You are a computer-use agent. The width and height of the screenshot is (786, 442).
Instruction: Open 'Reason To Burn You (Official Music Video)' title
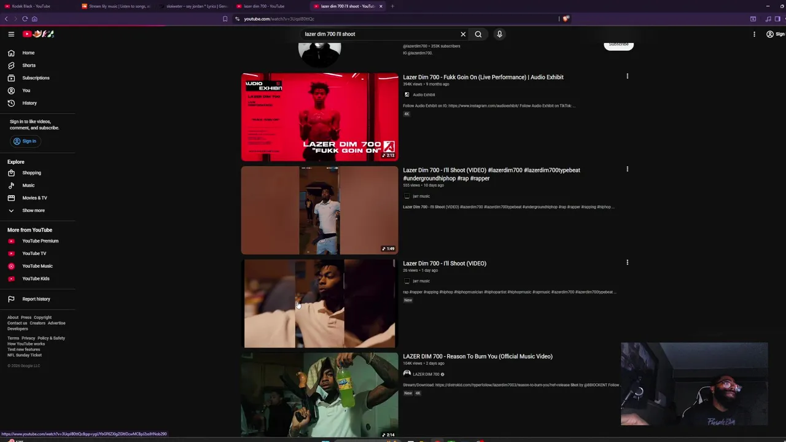click(x=478, y=357)
